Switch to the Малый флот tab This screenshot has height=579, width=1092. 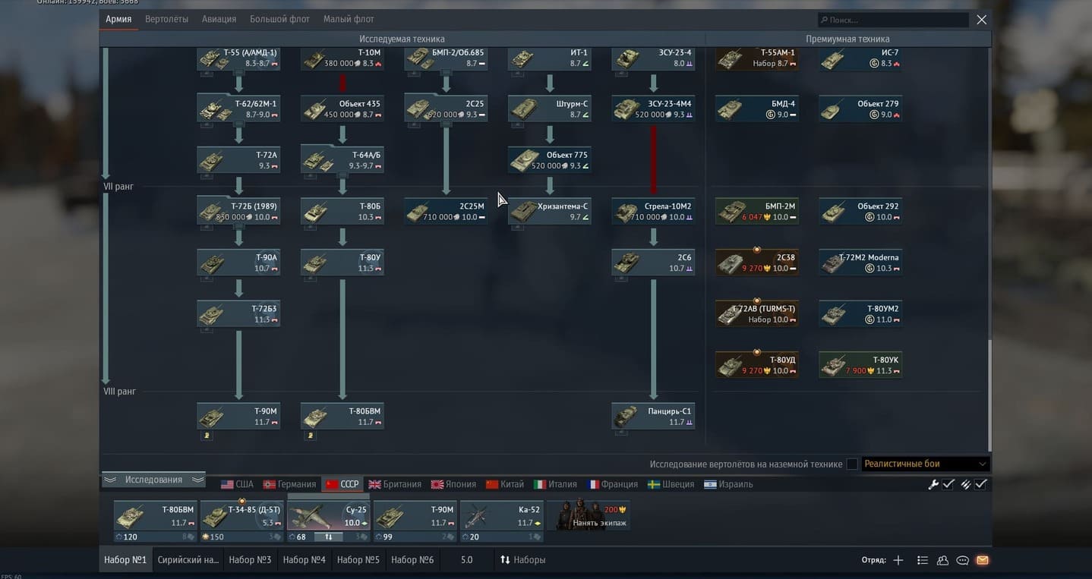pyautogui.click(x=349, y=19)
